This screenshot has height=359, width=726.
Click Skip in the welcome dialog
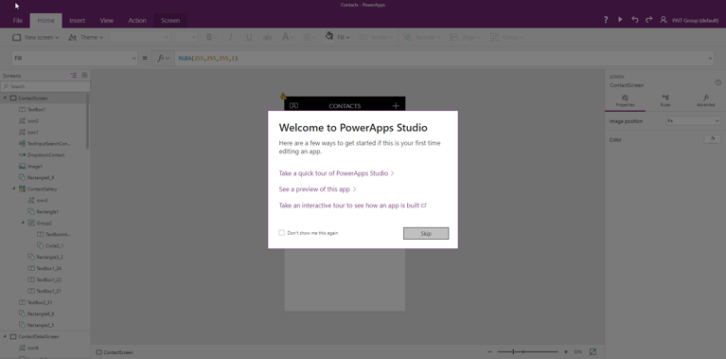tap(426, 233)
